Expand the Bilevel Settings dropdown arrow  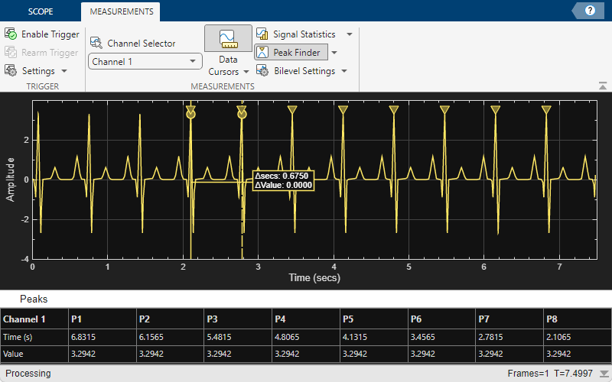(343, 71)
